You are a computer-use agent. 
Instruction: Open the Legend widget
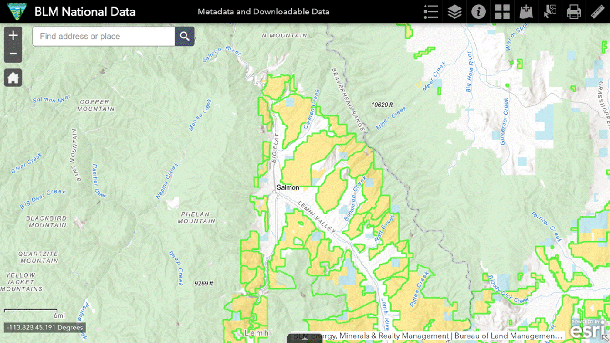tap(430, 12)
